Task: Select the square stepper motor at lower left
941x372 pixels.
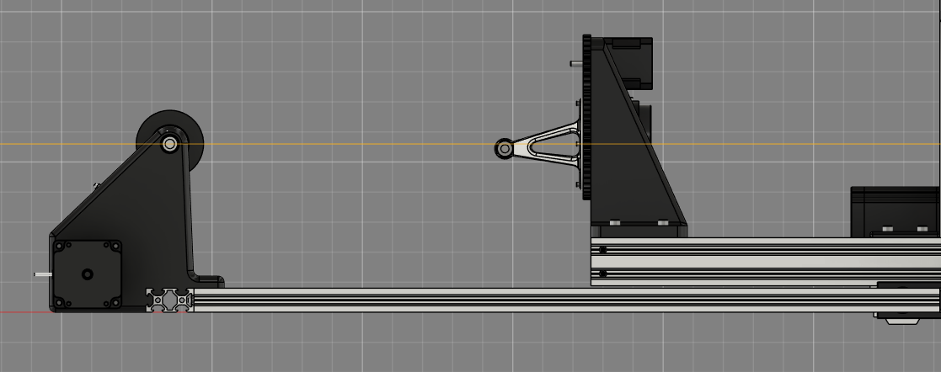Action: [x=87, y=274]
